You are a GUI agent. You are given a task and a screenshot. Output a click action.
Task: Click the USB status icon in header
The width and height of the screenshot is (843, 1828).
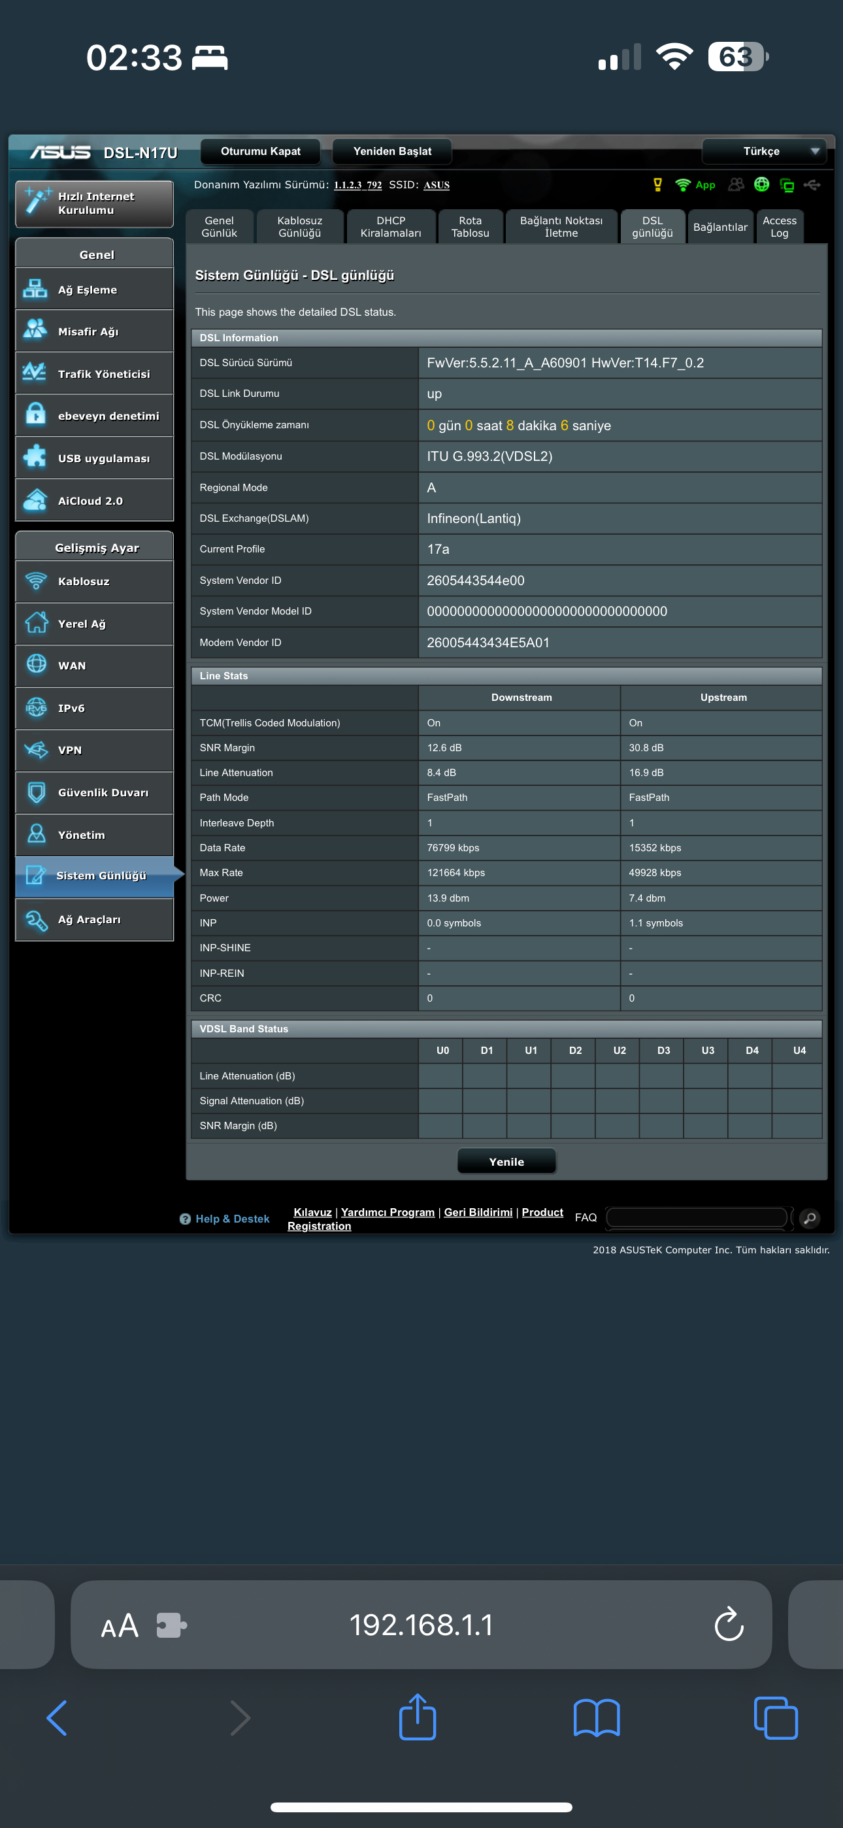(x=812, y=184)
